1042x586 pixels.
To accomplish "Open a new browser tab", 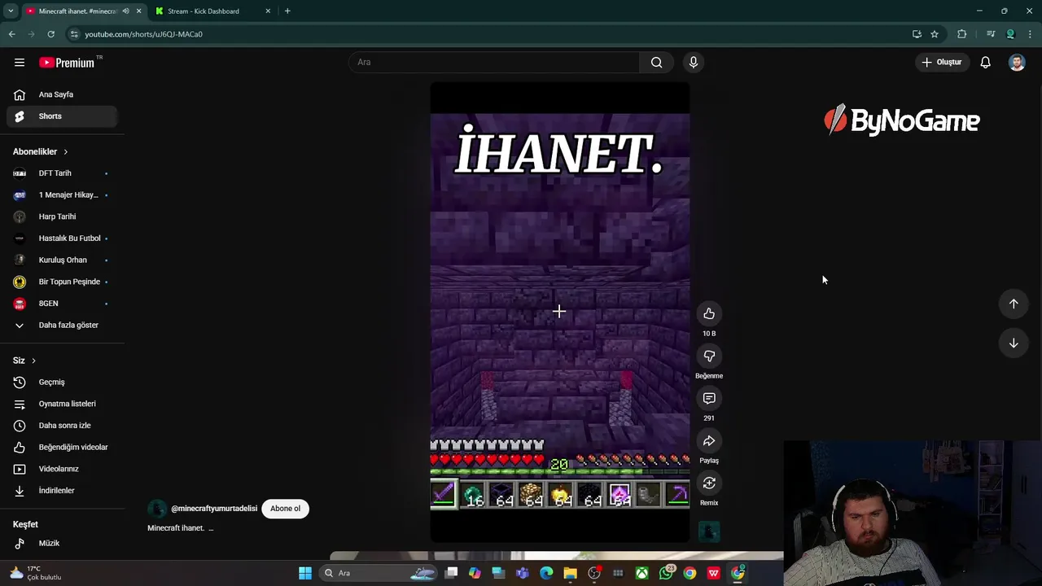I will (287, 11).
